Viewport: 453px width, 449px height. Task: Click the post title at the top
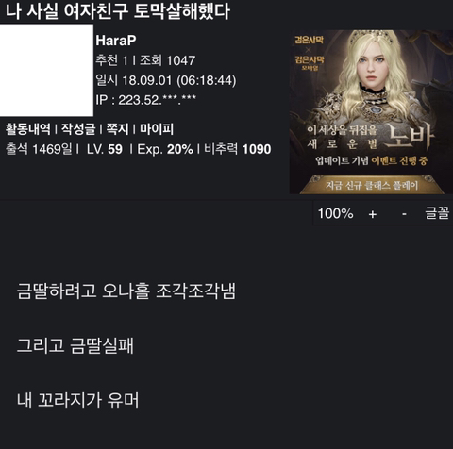(x=118, y=11)
